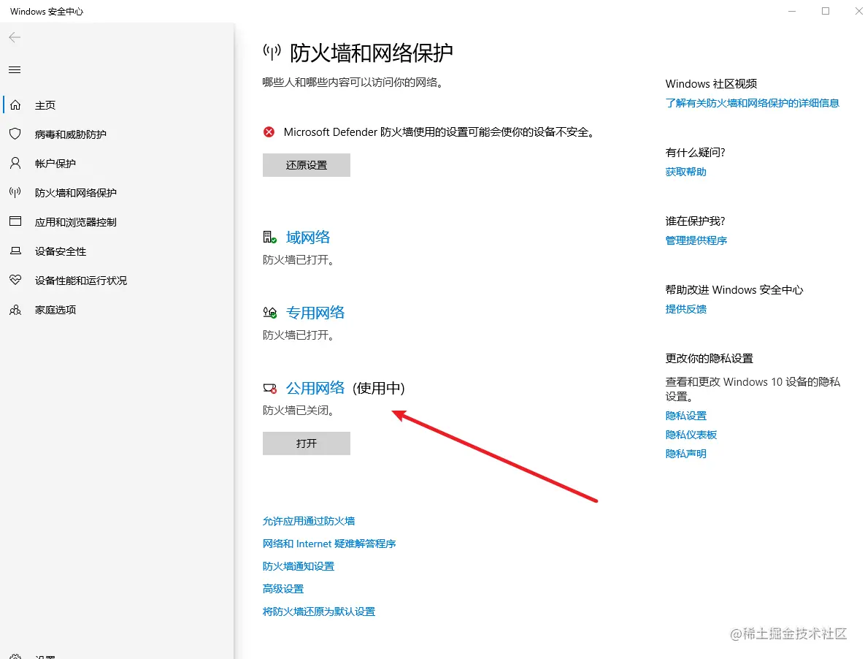Image resolution: width=865 pixels, height=659 pixels.
Task: Open 设备安全性 section
Action: click(61, 251)
